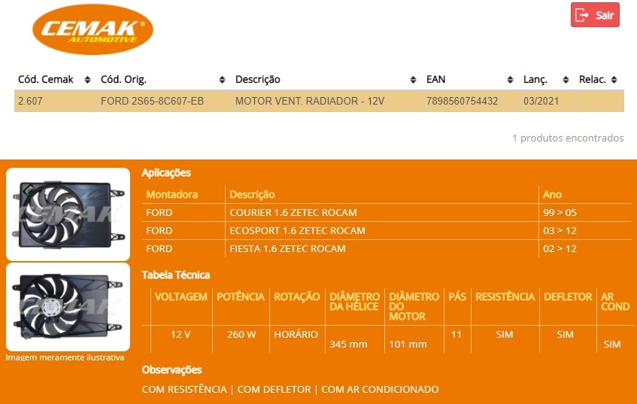Click the DEFLETOR column header
Viewport: 637px width, 404px height.
pyautogui.click(x=568, y=296)
